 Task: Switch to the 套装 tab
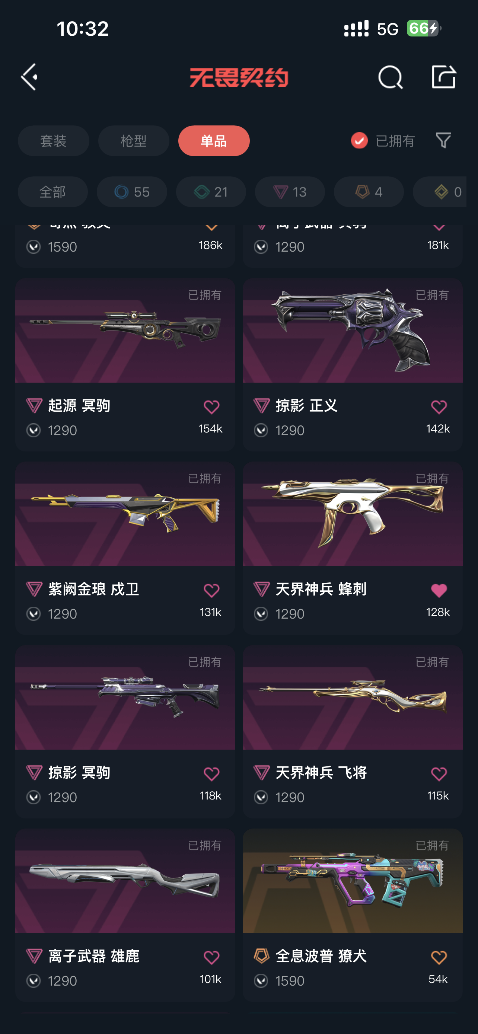[53, 140]
